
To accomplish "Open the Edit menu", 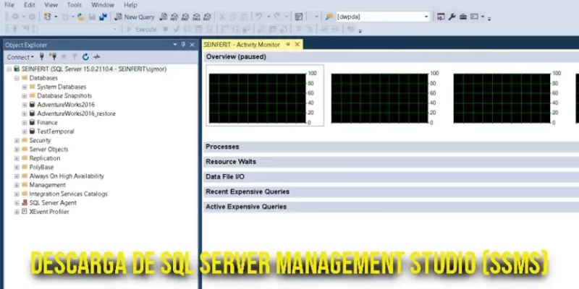I will pyautogui.click(x=30, y=5).
